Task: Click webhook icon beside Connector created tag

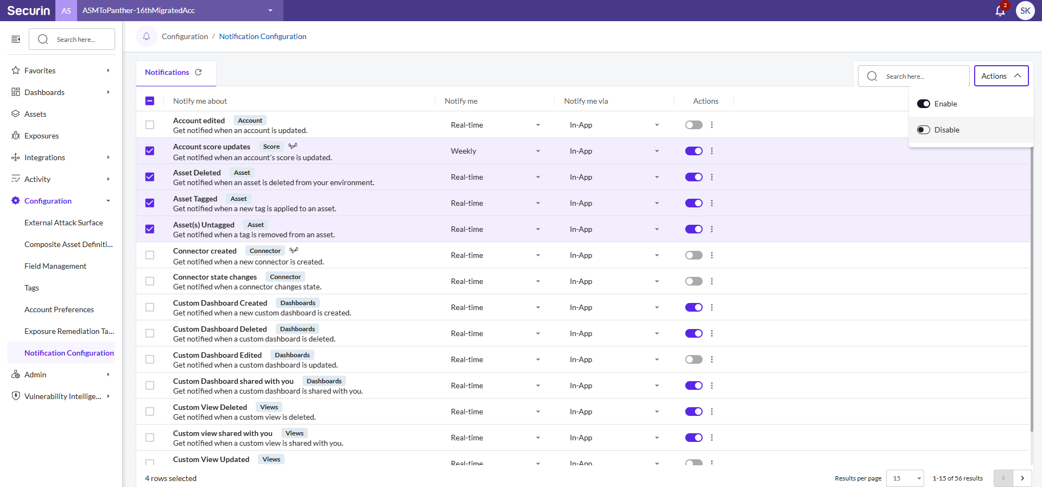Action: click(294, 250)
